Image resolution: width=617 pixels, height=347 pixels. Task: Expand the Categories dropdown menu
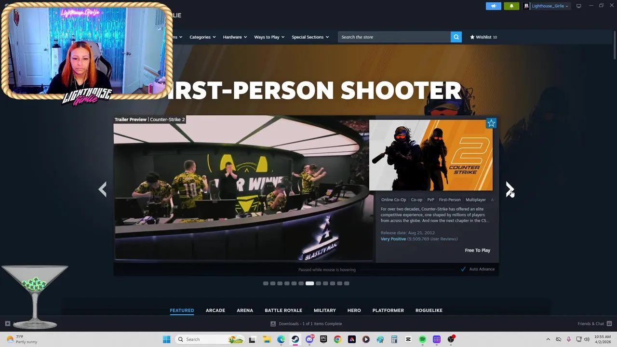pyautogui.click(x=202, y=37)
